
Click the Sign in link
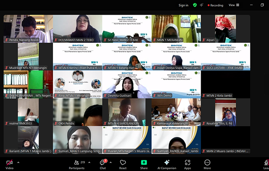(x=183, y=5)
